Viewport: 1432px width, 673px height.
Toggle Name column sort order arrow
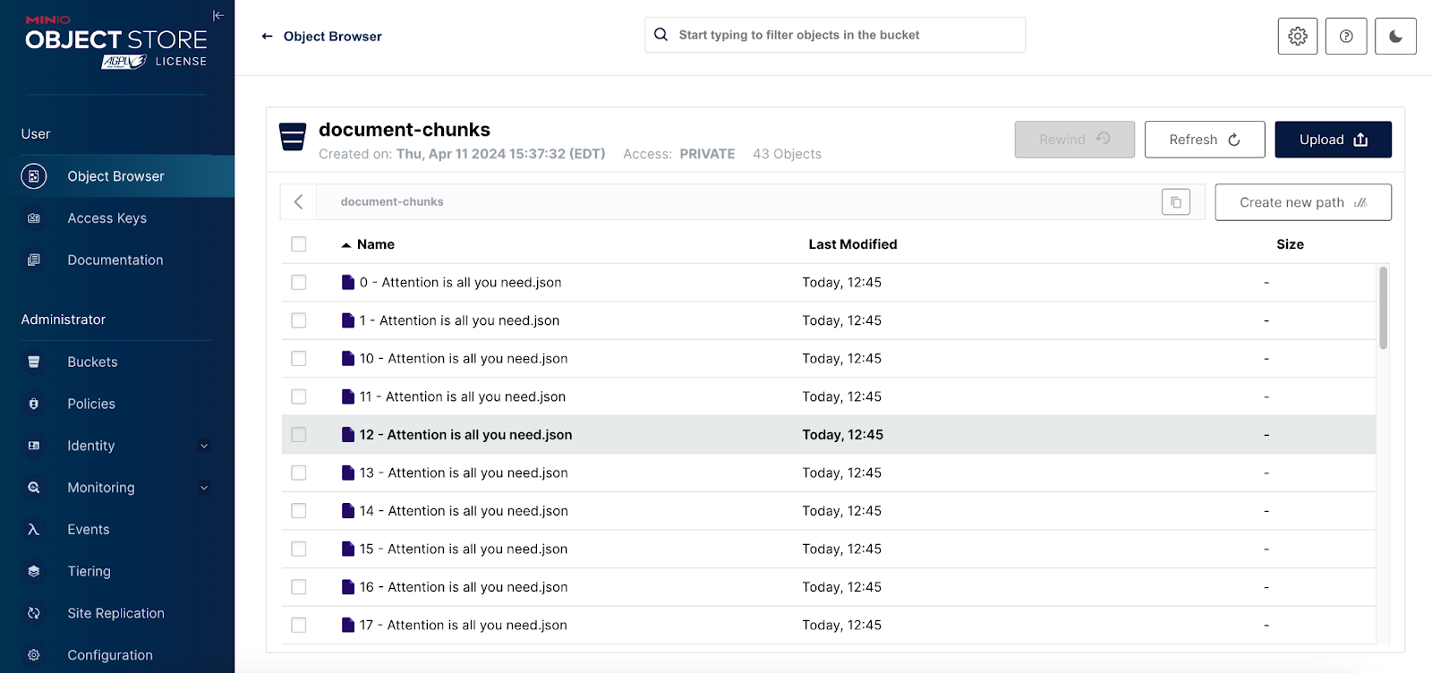(346, 245)
